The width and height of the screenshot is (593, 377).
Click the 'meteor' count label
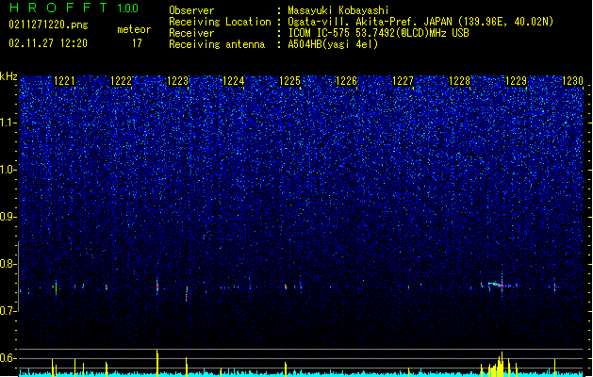pos(134,29)
